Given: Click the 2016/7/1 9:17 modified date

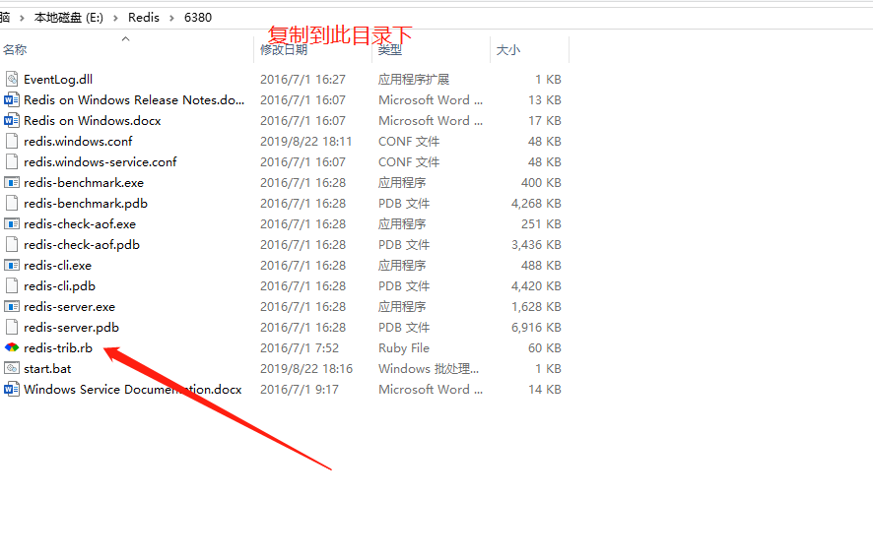Looking at the screenshot, I should pos(299,390).
